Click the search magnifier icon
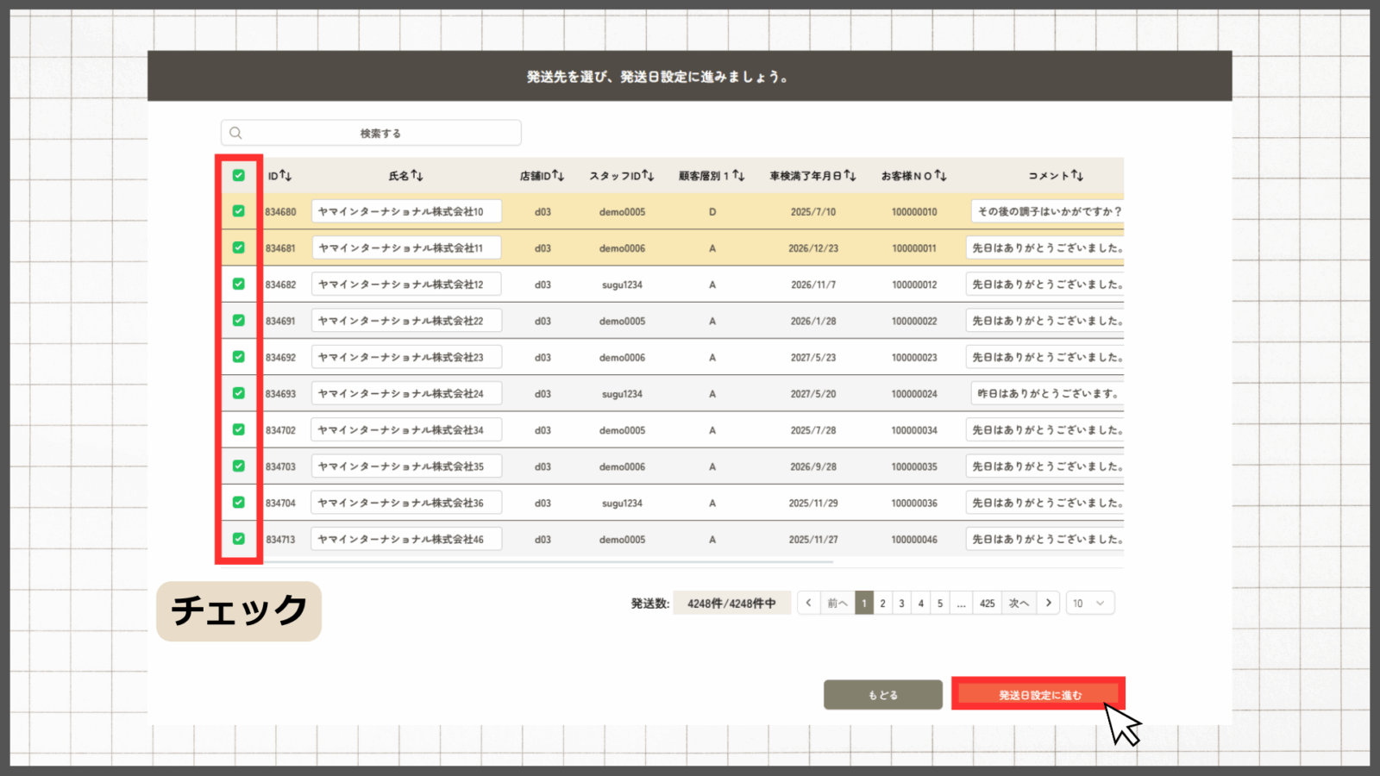The image size is (1380, 776). (235, 133)
